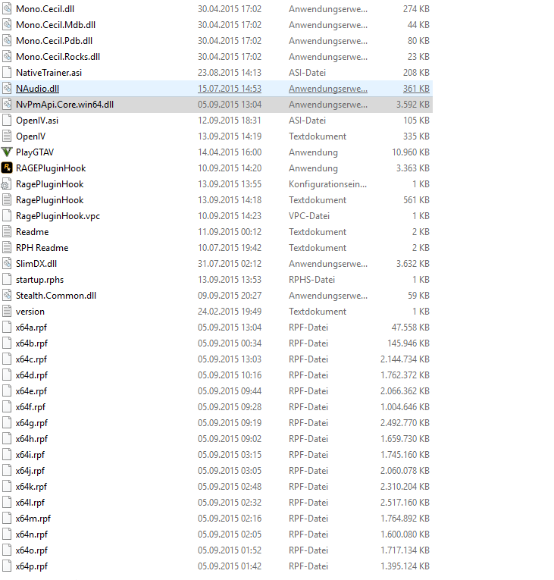Viewport: 554px width, 580px height.
Task: Click the x64c.rpf file icon
Action: pyautogui.click(x=7, y=359)
